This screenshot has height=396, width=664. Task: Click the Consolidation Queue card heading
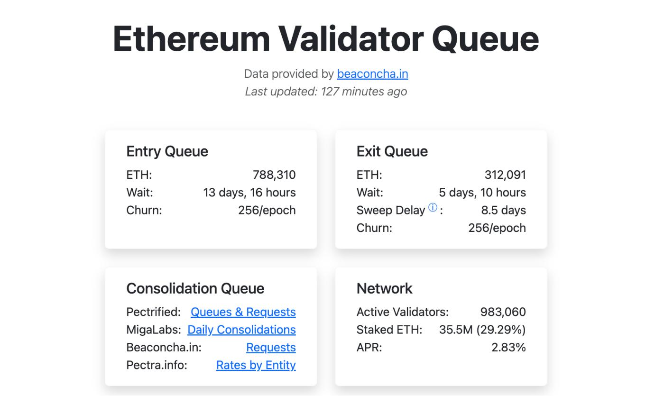[x=195, y=288]
